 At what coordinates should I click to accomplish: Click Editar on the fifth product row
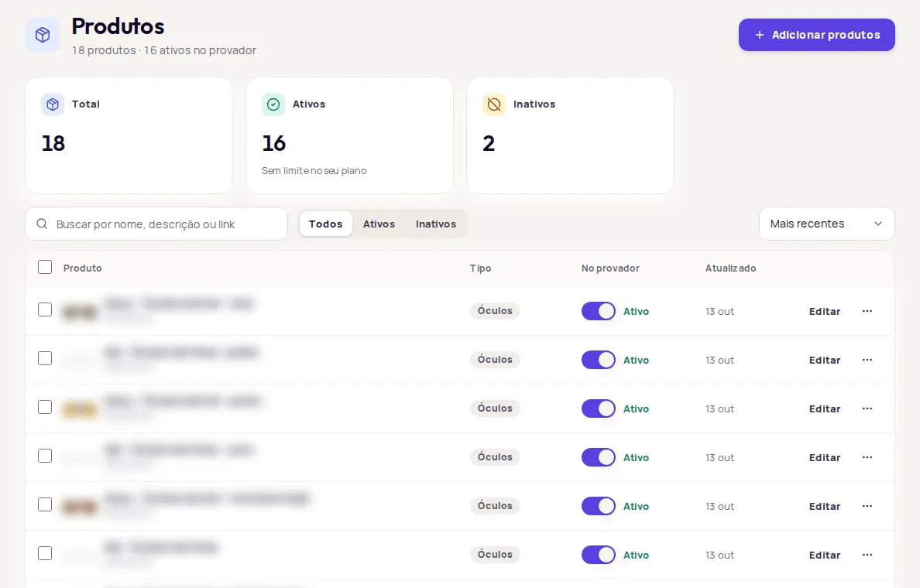(825, 506)
